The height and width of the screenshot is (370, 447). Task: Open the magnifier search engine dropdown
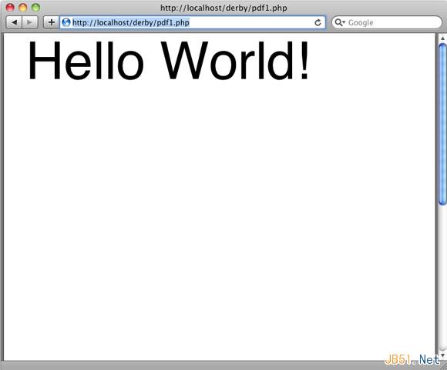pos(340,22)
